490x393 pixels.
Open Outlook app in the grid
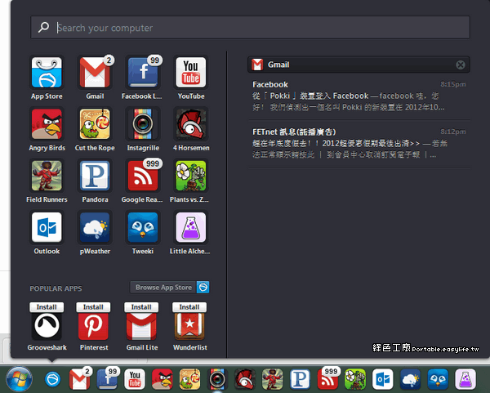pyautogui.click(x=47, y=227)
